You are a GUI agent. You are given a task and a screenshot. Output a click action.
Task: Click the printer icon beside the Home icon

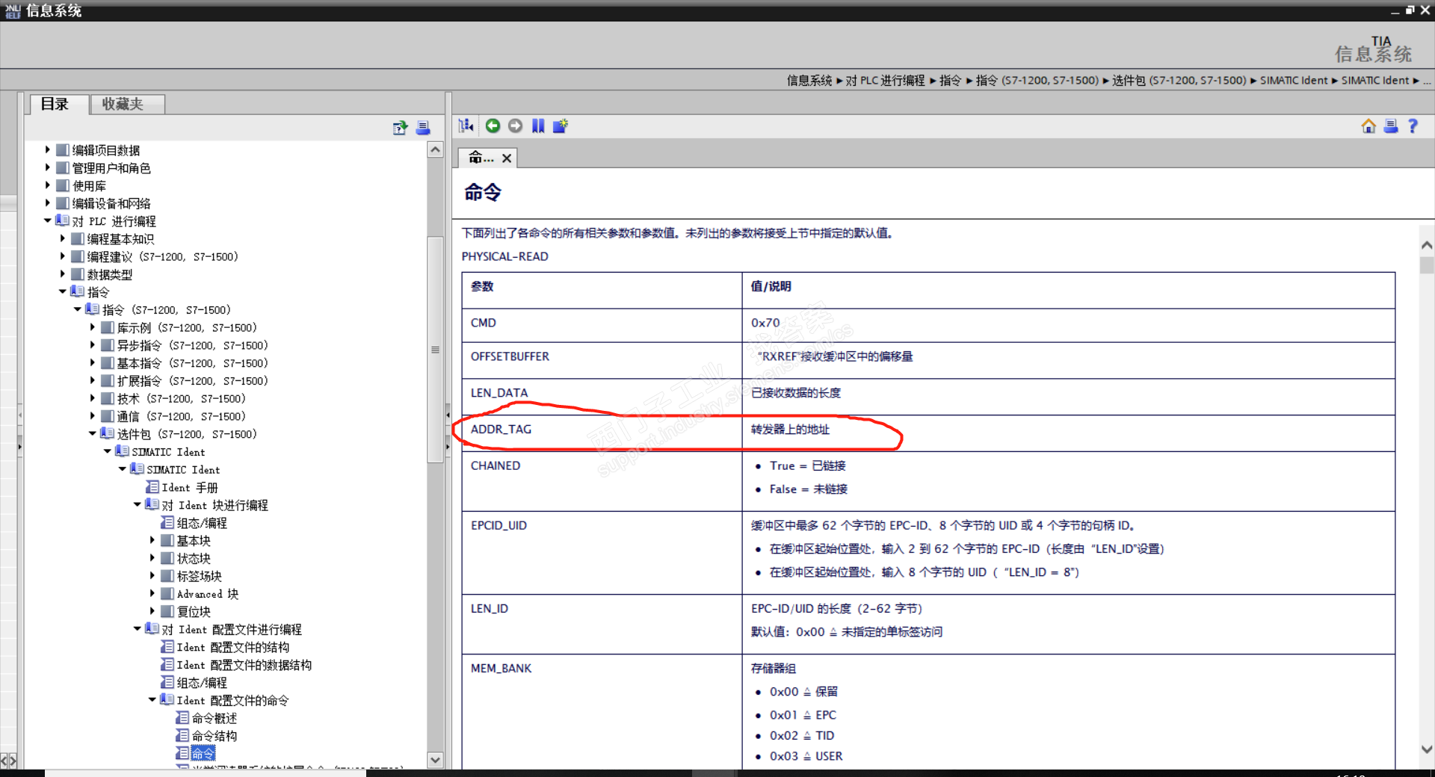[1391, 126]
